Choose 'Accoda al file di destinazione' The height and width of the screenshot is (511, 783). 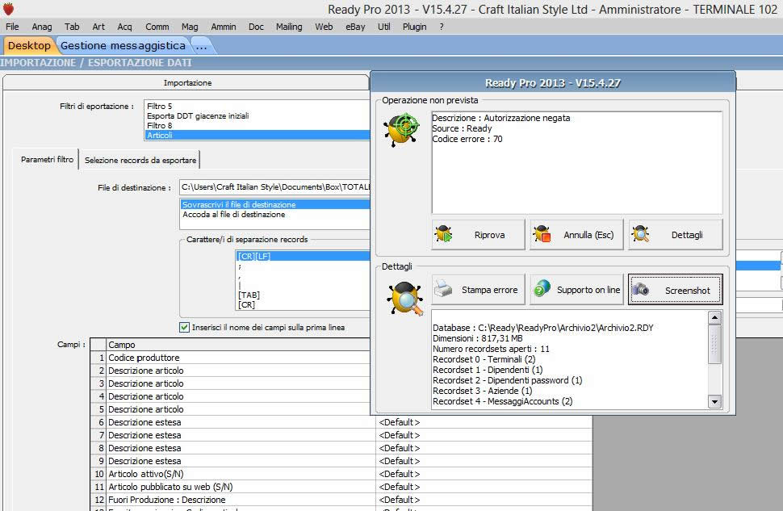(x=275, y=214)
